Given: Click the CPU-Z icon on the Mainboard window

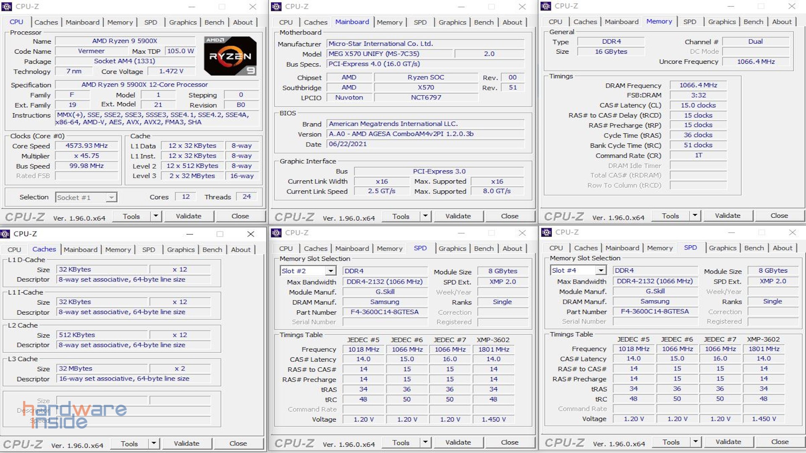Looking at the screenshot, I should tap(277, 6).
